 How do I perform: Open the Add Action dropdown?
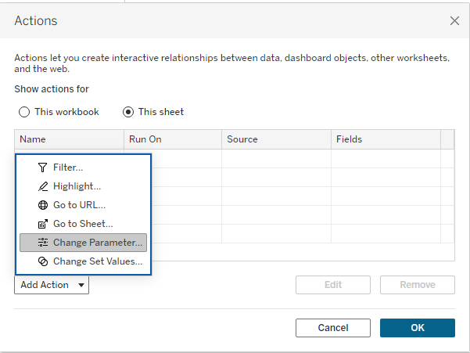point(52,285)
